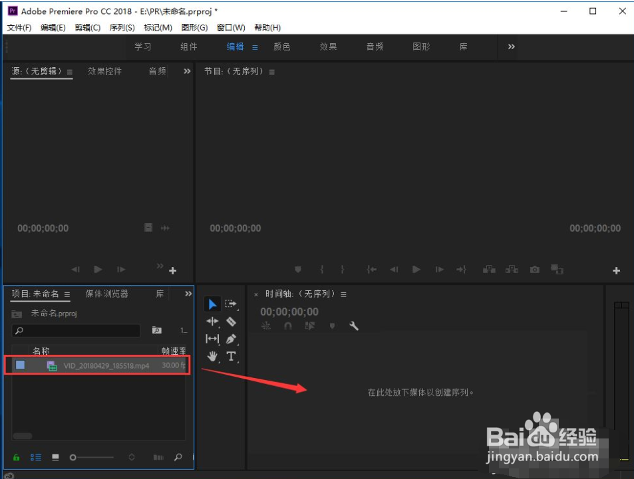Image resolution: width=634 pixels, height=479 pixels.
Task: Click the Drag Video Only icon in Source
Action: pyautogui.click(x=148, y=228)
